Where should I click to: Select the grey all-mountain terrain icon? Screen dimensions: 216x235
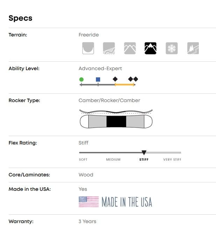coord(130,48)
